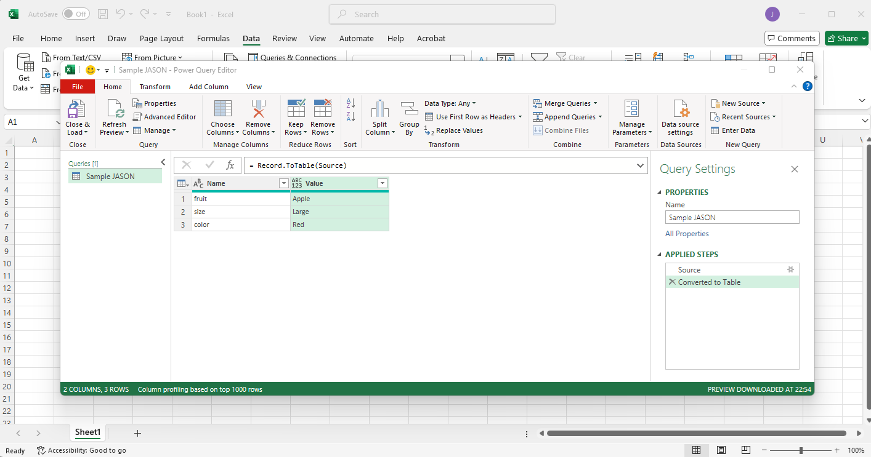This screenshot has height=457, width=871.
Task: Open the Merge Queries dropdown
Action: [x=566, y=103]
